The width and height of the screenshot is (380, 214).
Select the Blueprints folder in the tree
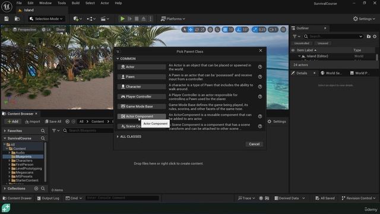(23, 157)
